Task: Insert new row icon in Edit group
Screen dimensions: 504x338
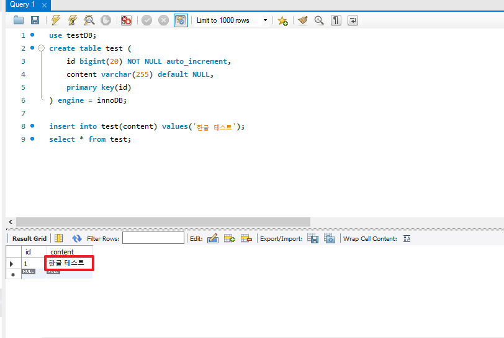Action: click(230, 238)
